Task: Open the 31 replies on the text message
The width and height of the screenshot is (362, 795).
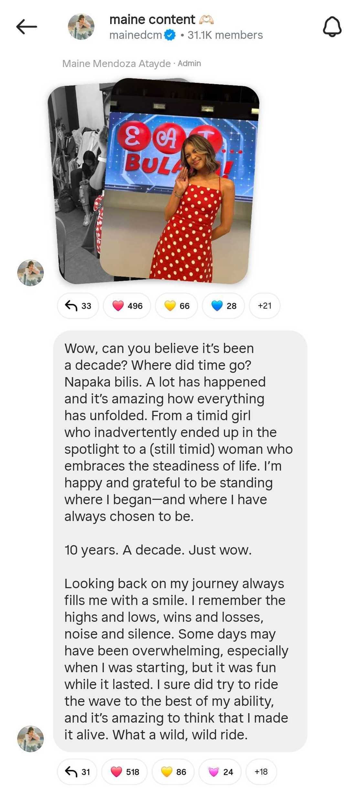Action: (77, 772)
